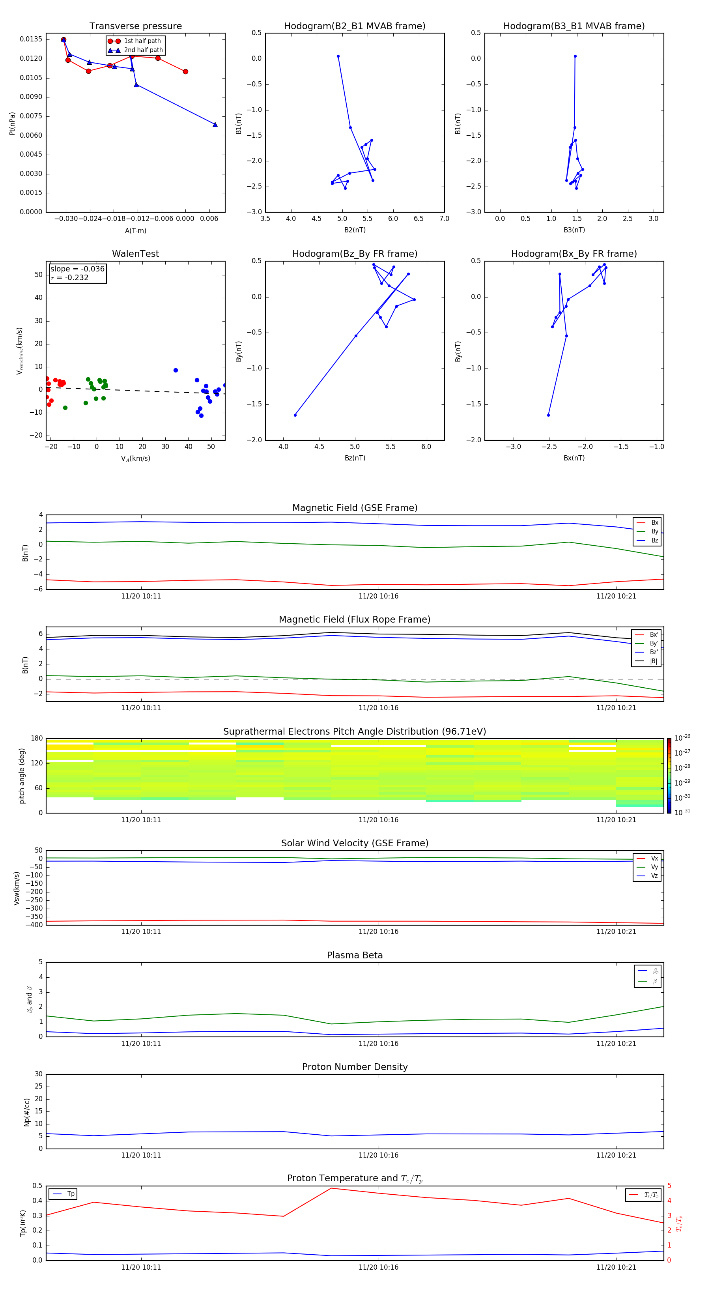Click the 'Solar Wind Velocity (GSE Frame)' title
This screenshot has width=710, height=1302.
point(355,843)
